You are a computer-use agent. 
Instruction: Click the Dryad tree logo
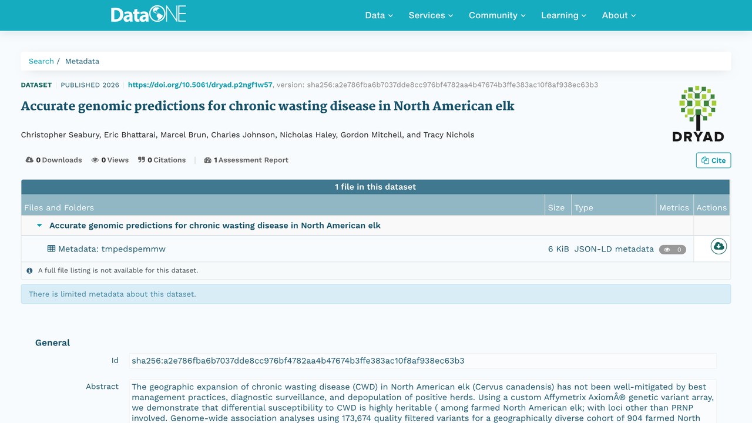[x=698, y=113]
